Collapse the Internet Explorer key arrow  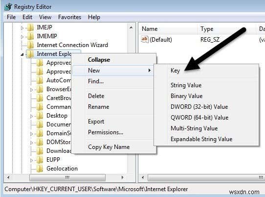pos(22,54)
